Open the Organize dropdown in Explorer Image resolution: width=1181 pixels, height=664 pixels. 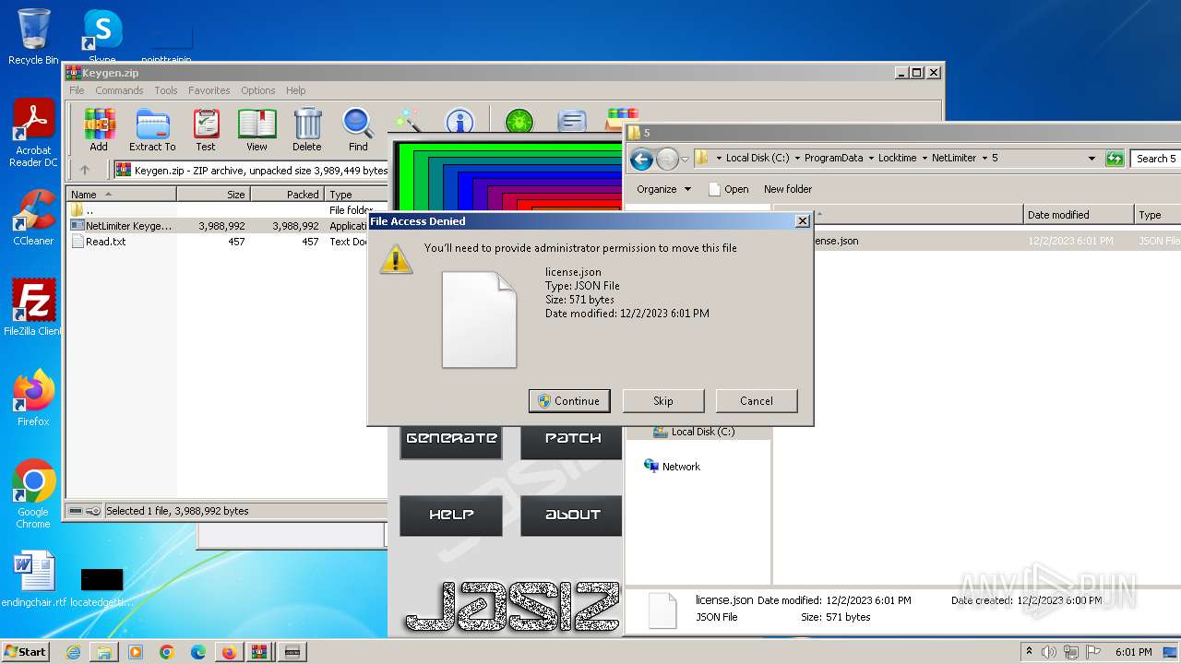click(663, 189)
